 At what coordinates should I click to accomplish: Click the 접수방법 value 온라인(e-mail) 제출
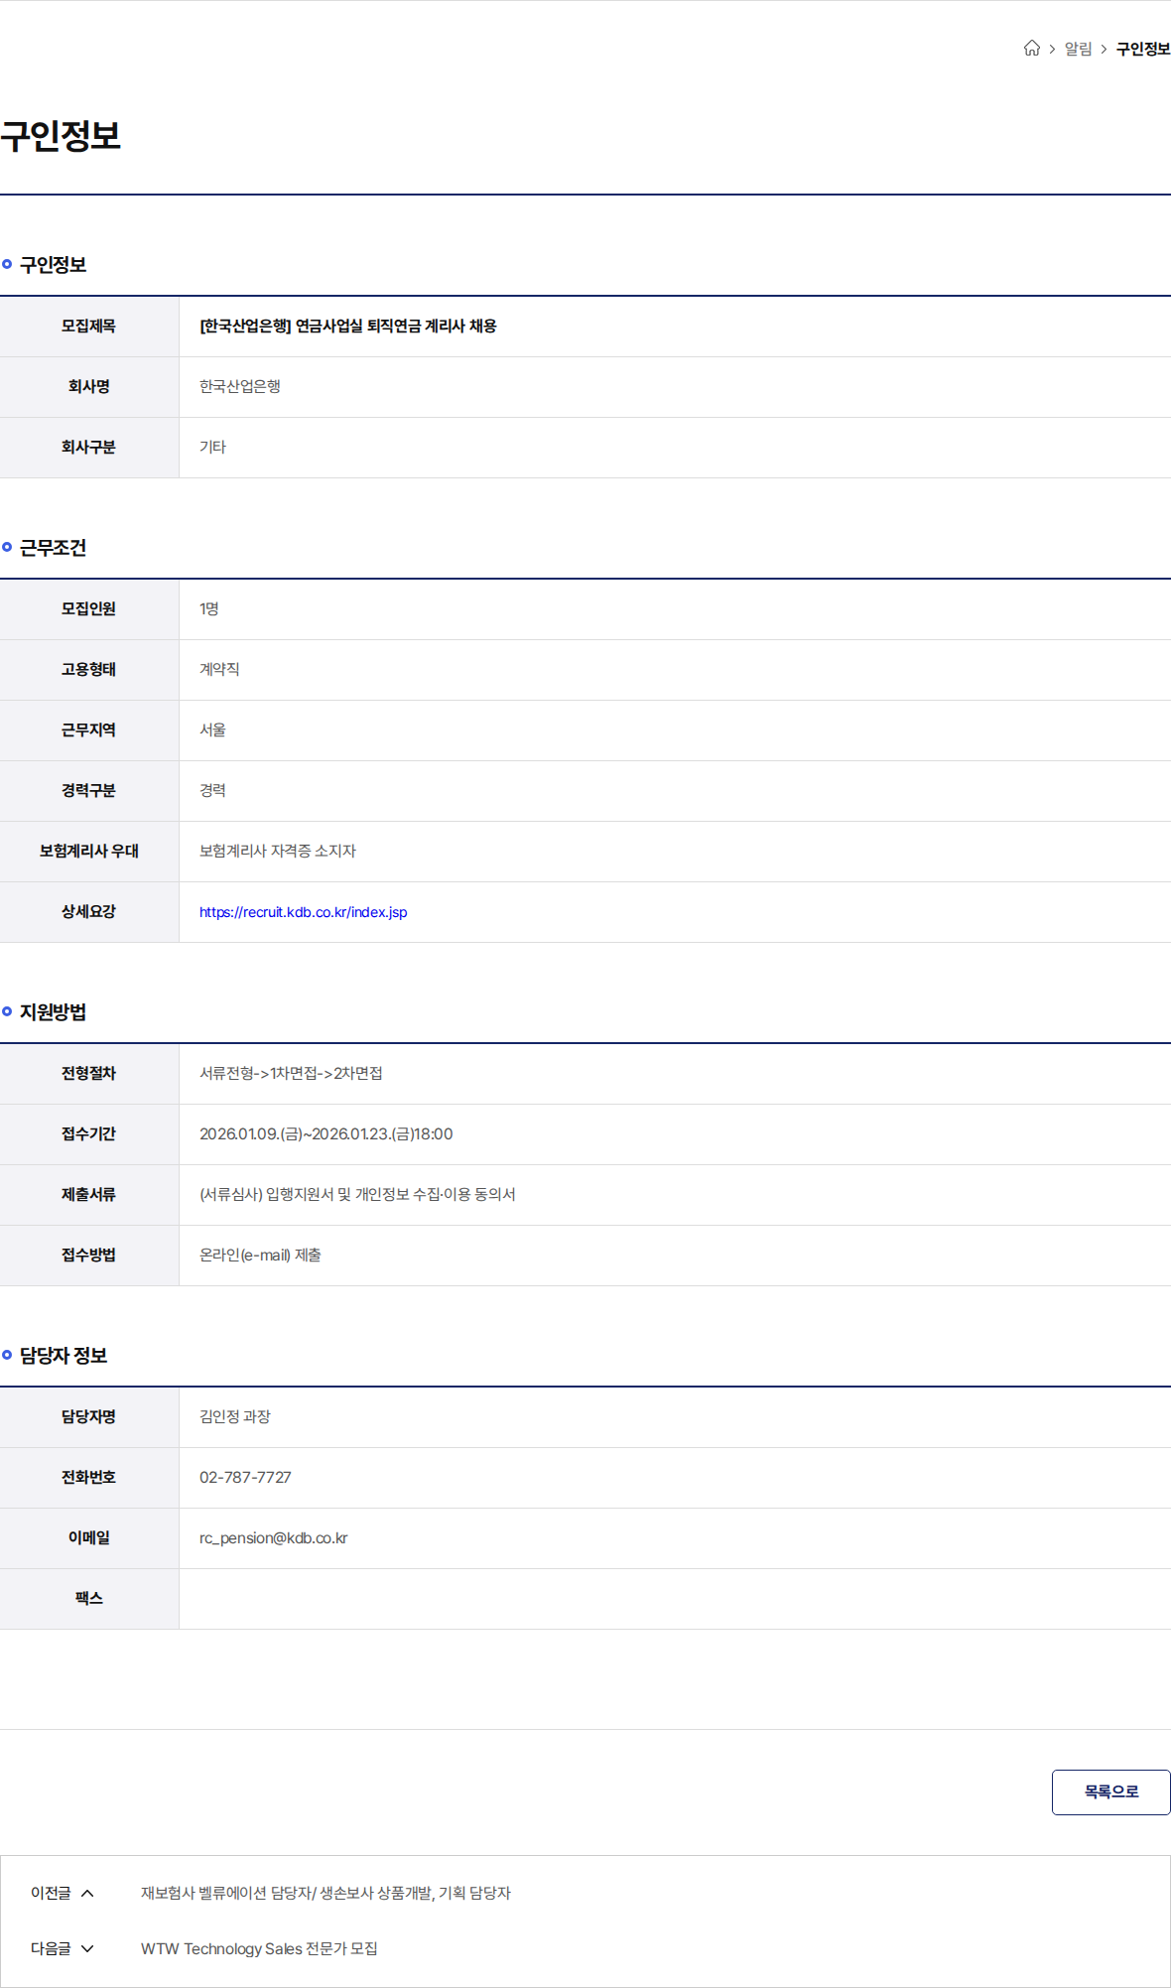click(260, 1256)
